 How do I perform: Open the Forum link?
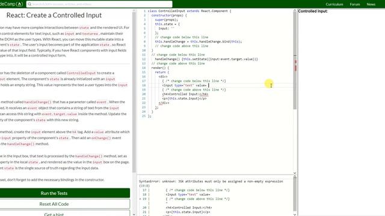click(355, 4)
